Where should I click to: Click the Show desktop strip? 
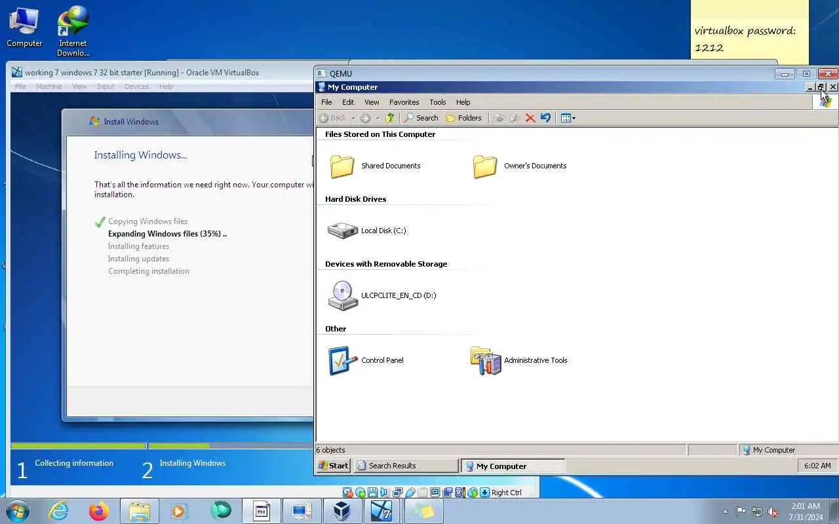coord(834,512)
